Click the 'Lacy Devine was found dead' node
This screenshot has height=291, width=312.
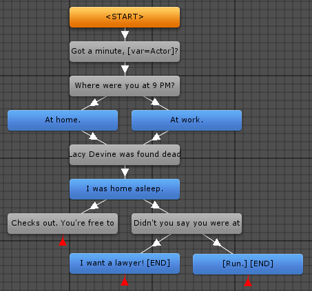pos(125,155)
